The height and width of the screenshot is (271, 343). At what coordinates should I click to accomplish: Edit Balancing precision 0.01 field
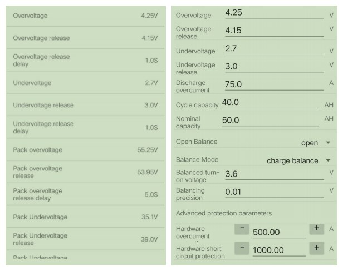click(275, 192)
